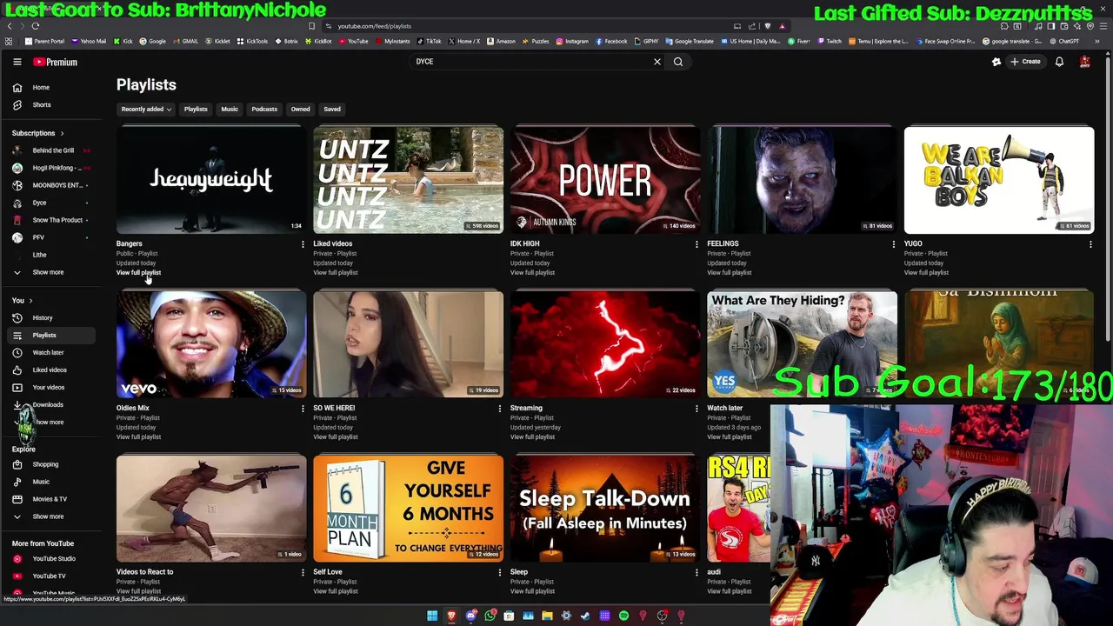Screen dimensions: 1113x626
Task: Open Steam from the taskbar
Action: click(x=585, y=616)
